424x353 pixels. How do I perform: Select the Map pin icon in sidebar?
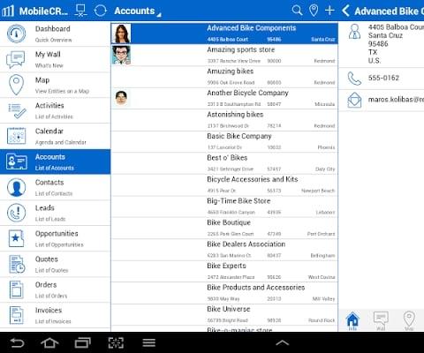pyautogui.click(x=16, y=85)
